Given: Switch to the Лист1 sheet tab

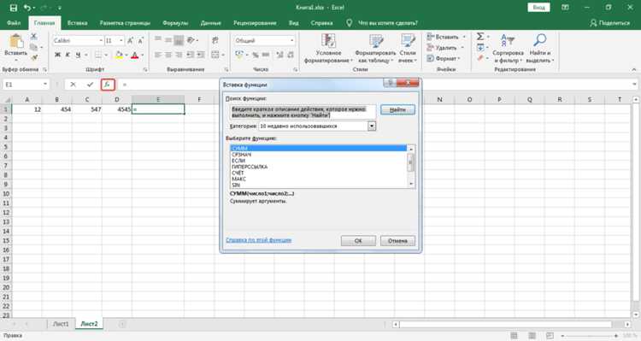Looking at the screenshot, I should [61, 324].
